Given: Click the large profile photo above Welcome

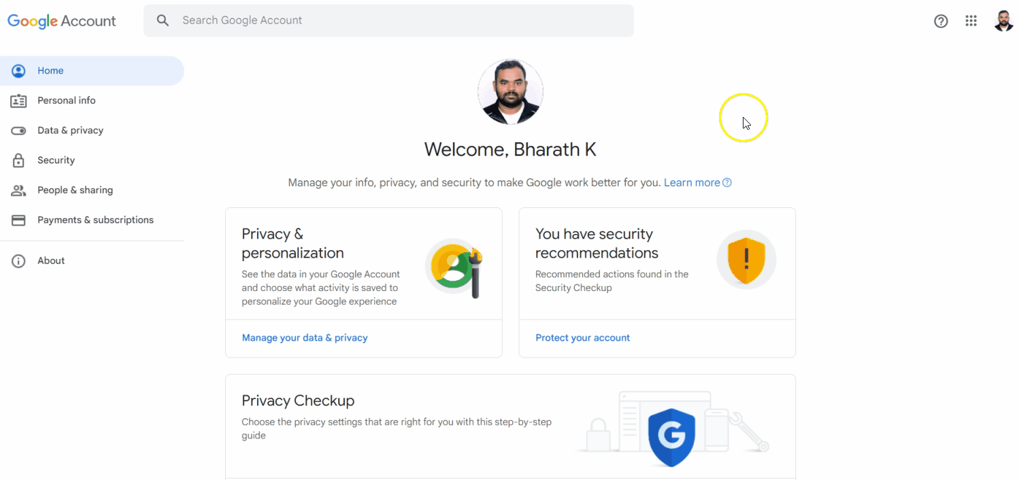Looking at the screenshot, I should 510,92.
